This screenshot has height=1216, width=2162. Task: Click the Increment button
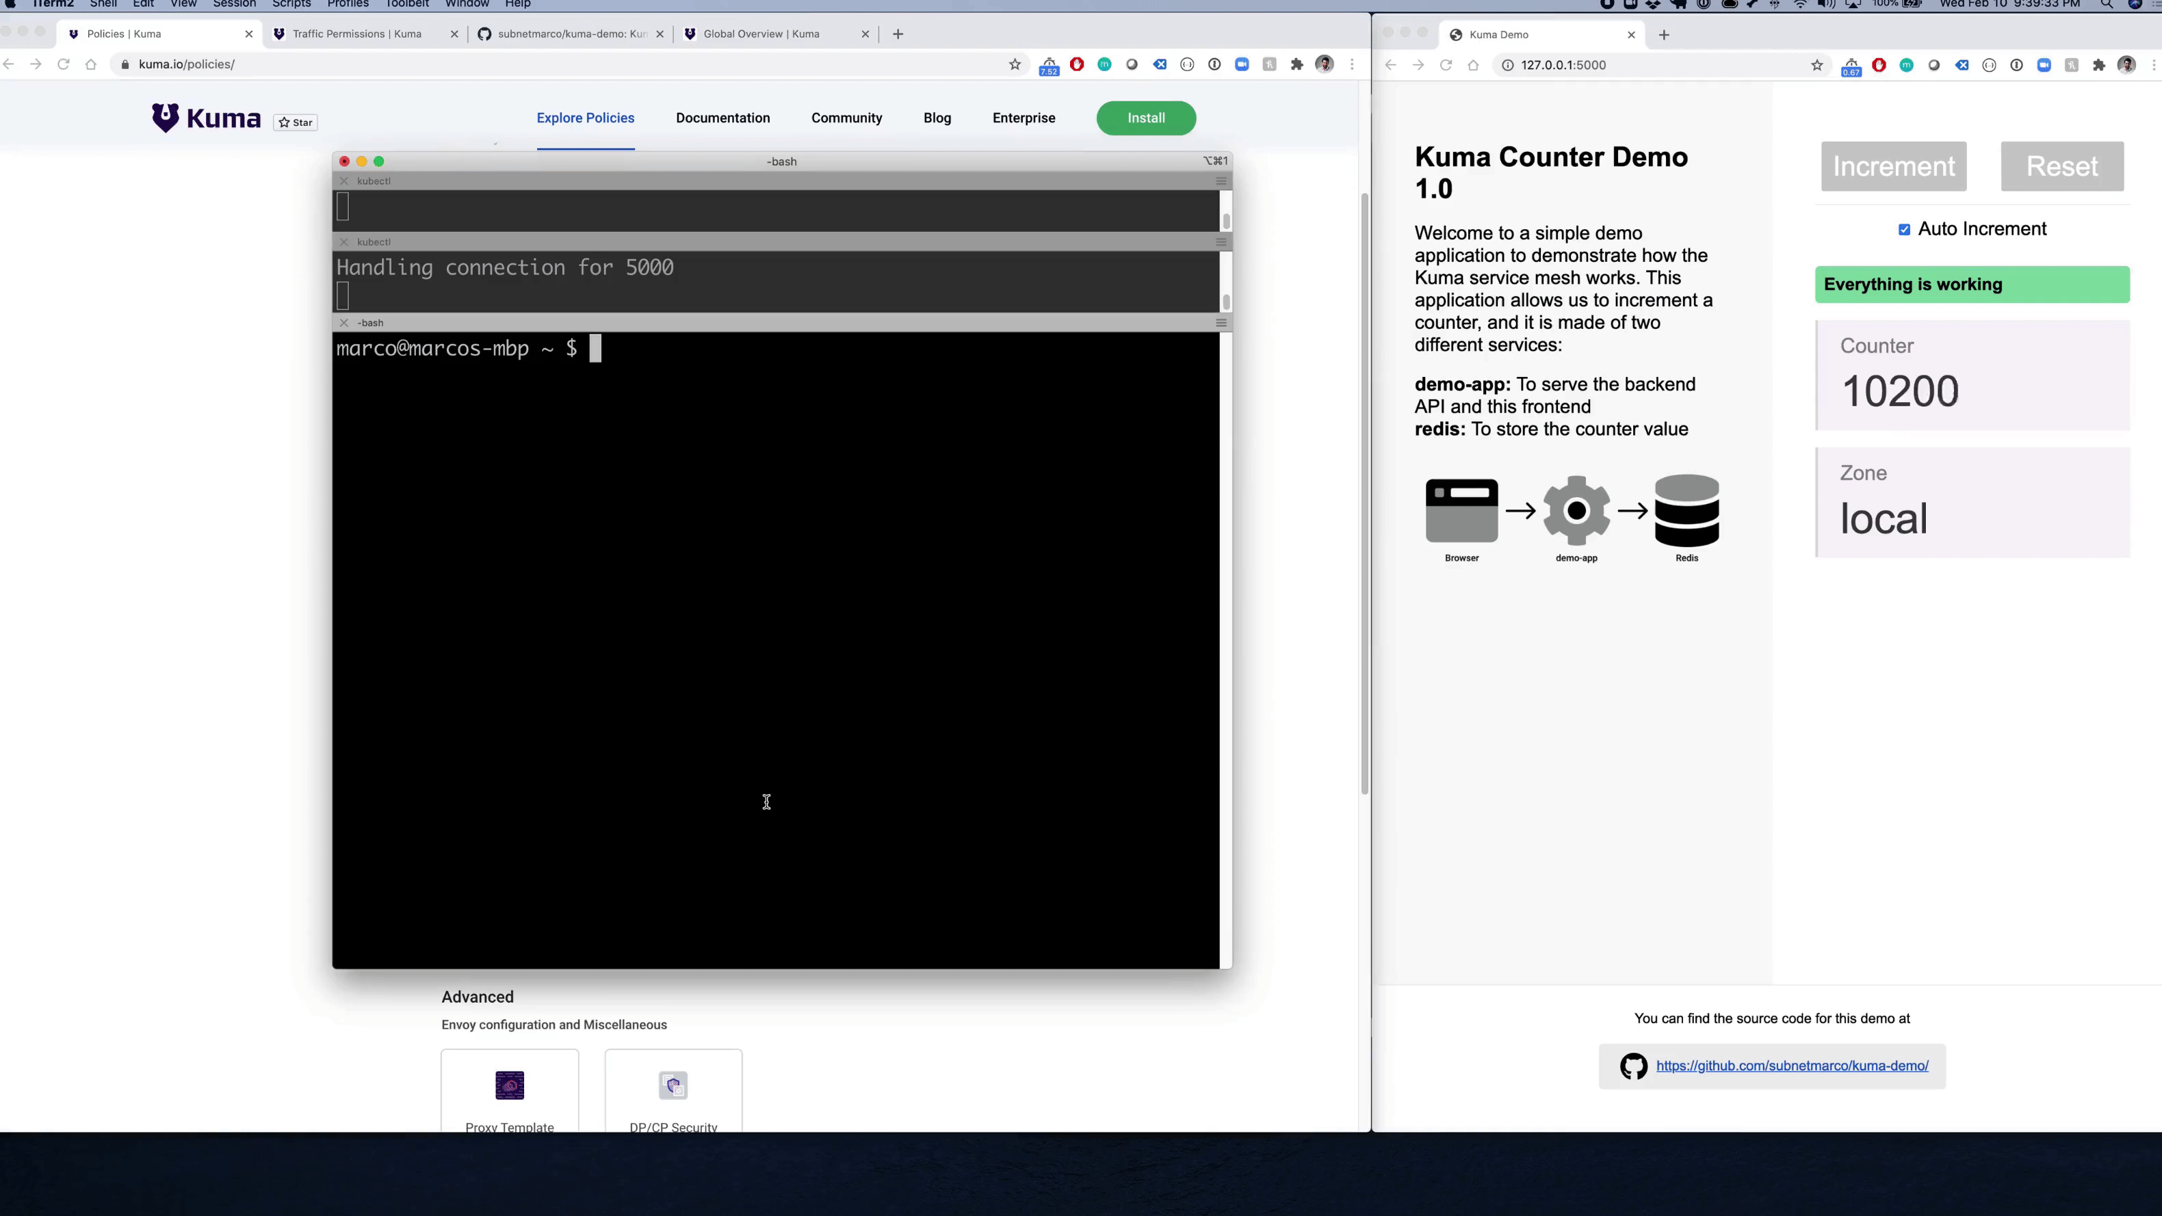point(1893,166)
